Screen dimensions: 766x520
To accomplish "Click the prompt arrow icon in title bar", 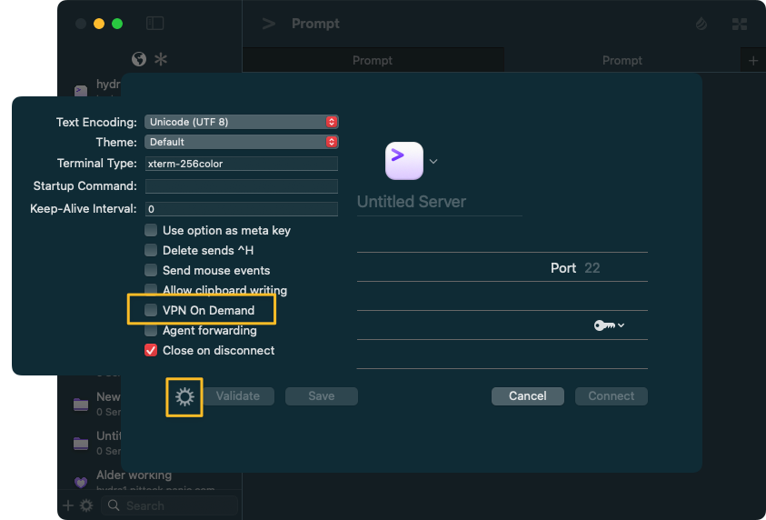I will 269,24.
